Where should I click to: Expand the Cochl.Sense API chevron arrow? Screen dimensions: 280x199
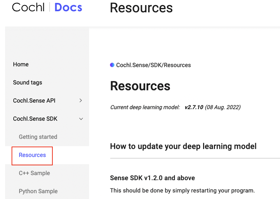coord(81,101)
